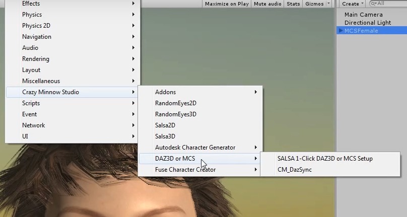Choose SALSA 1-Click DAZ3D or MCS Setup
407x217 pixels.
tap(330, 159)
